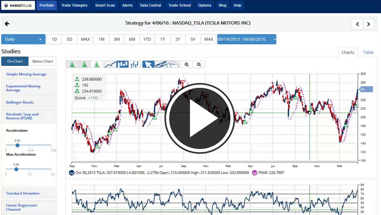Image resolution: width=381 pixels, height=215 pixels.
Task: Toggle the monthly Trade Triangle icon
Action: (72, 64)
